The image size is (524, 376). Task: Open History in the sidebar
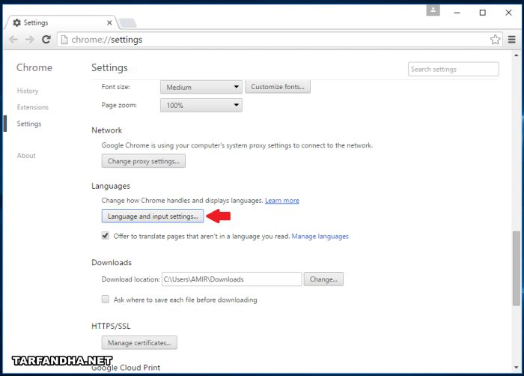coord(28,91)
